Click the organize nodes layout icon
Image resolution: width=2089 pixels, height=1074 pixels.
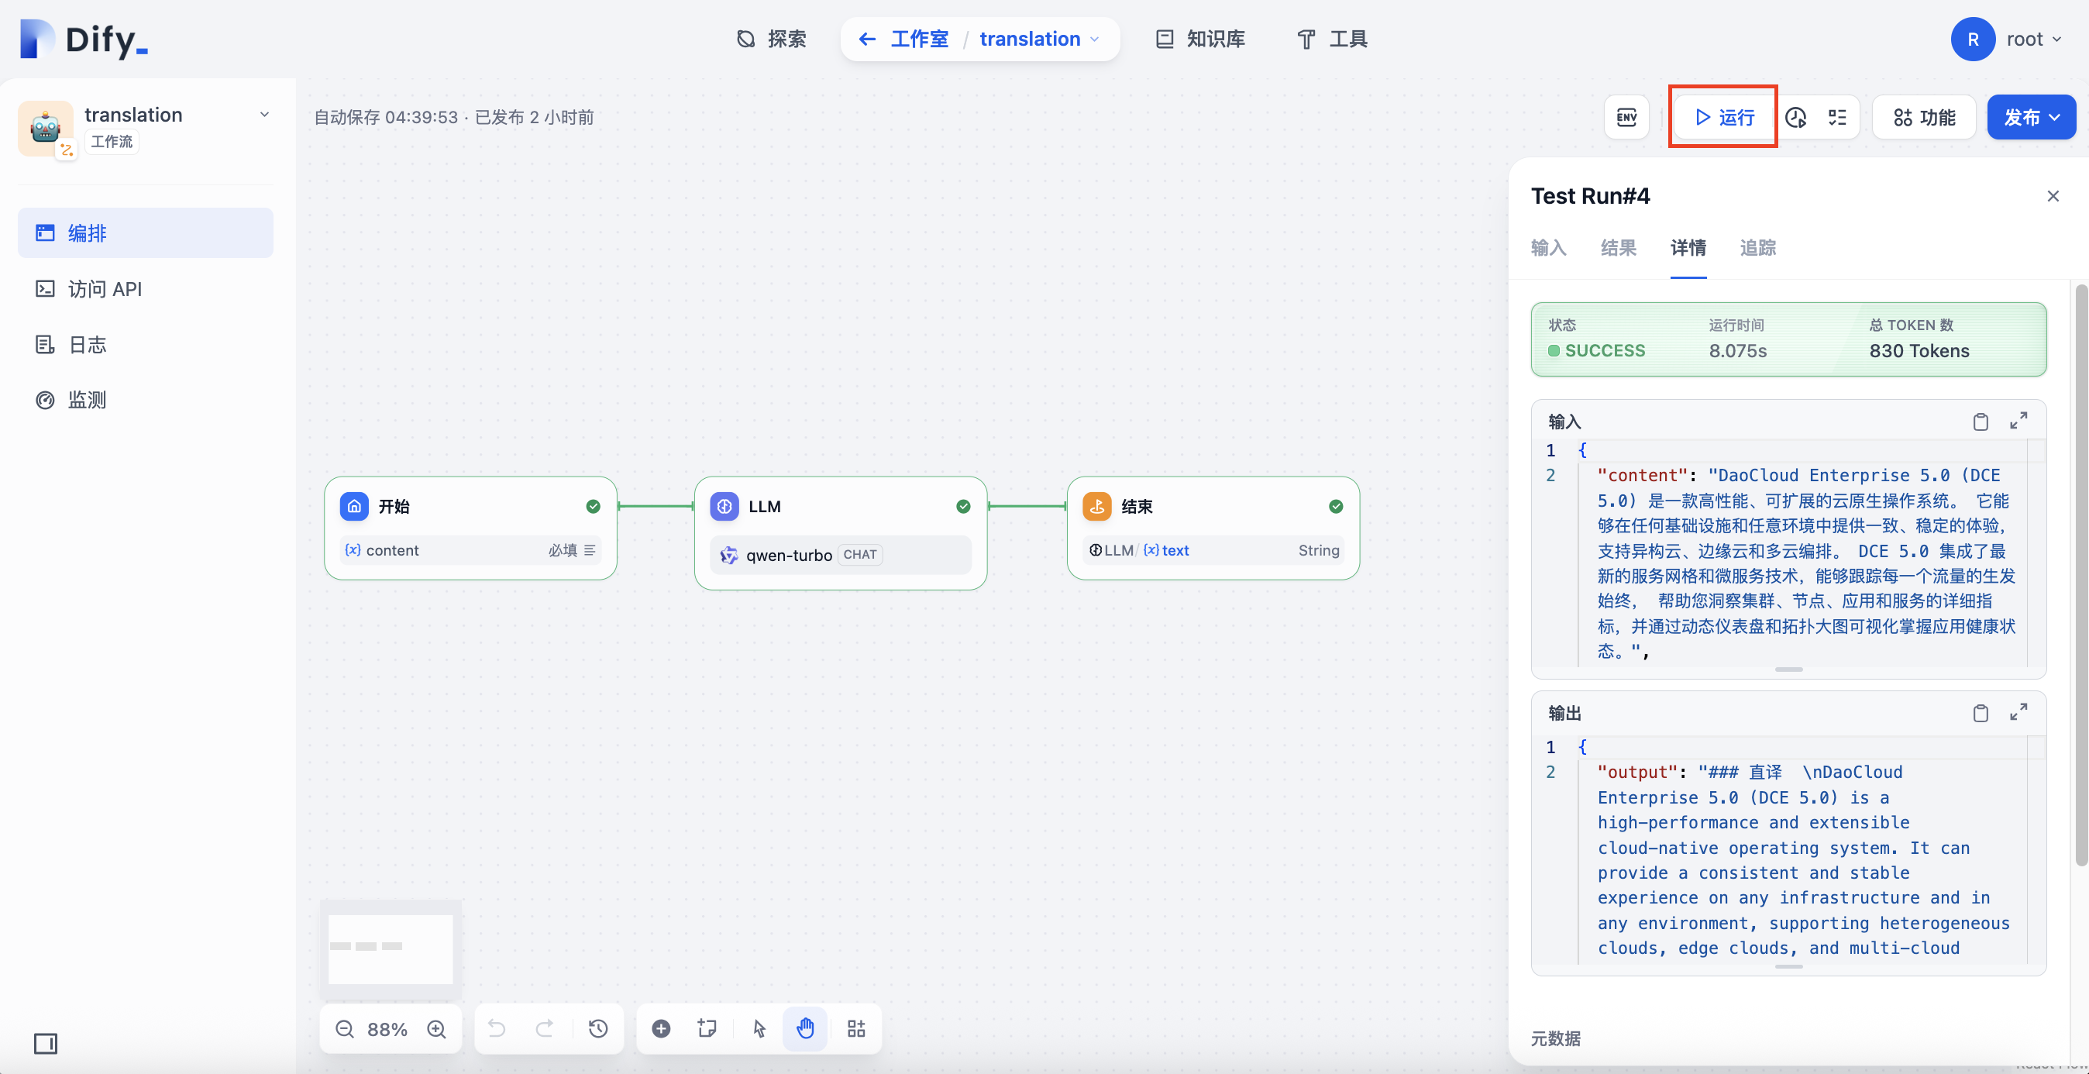pyautogui.click(x=855, y=1028)
